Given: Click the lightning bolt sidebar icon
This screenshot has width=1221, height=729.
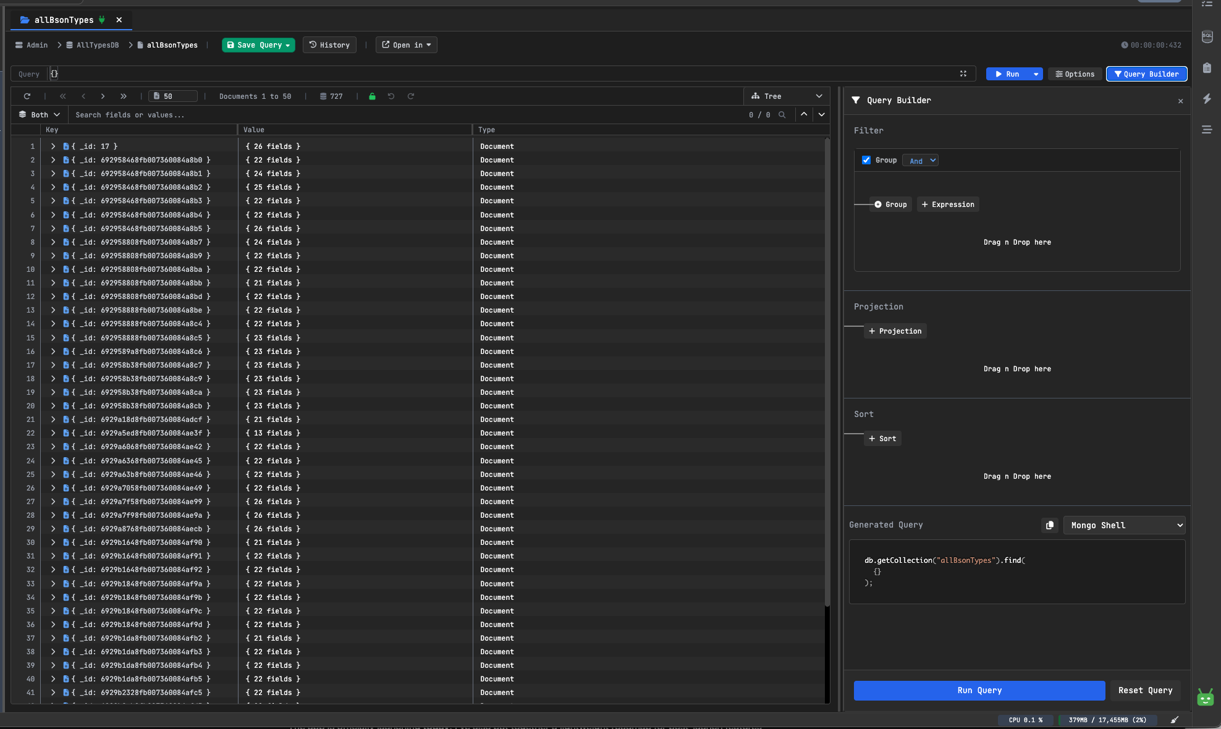Looking at the screenshot, I should pos(1207,99).
